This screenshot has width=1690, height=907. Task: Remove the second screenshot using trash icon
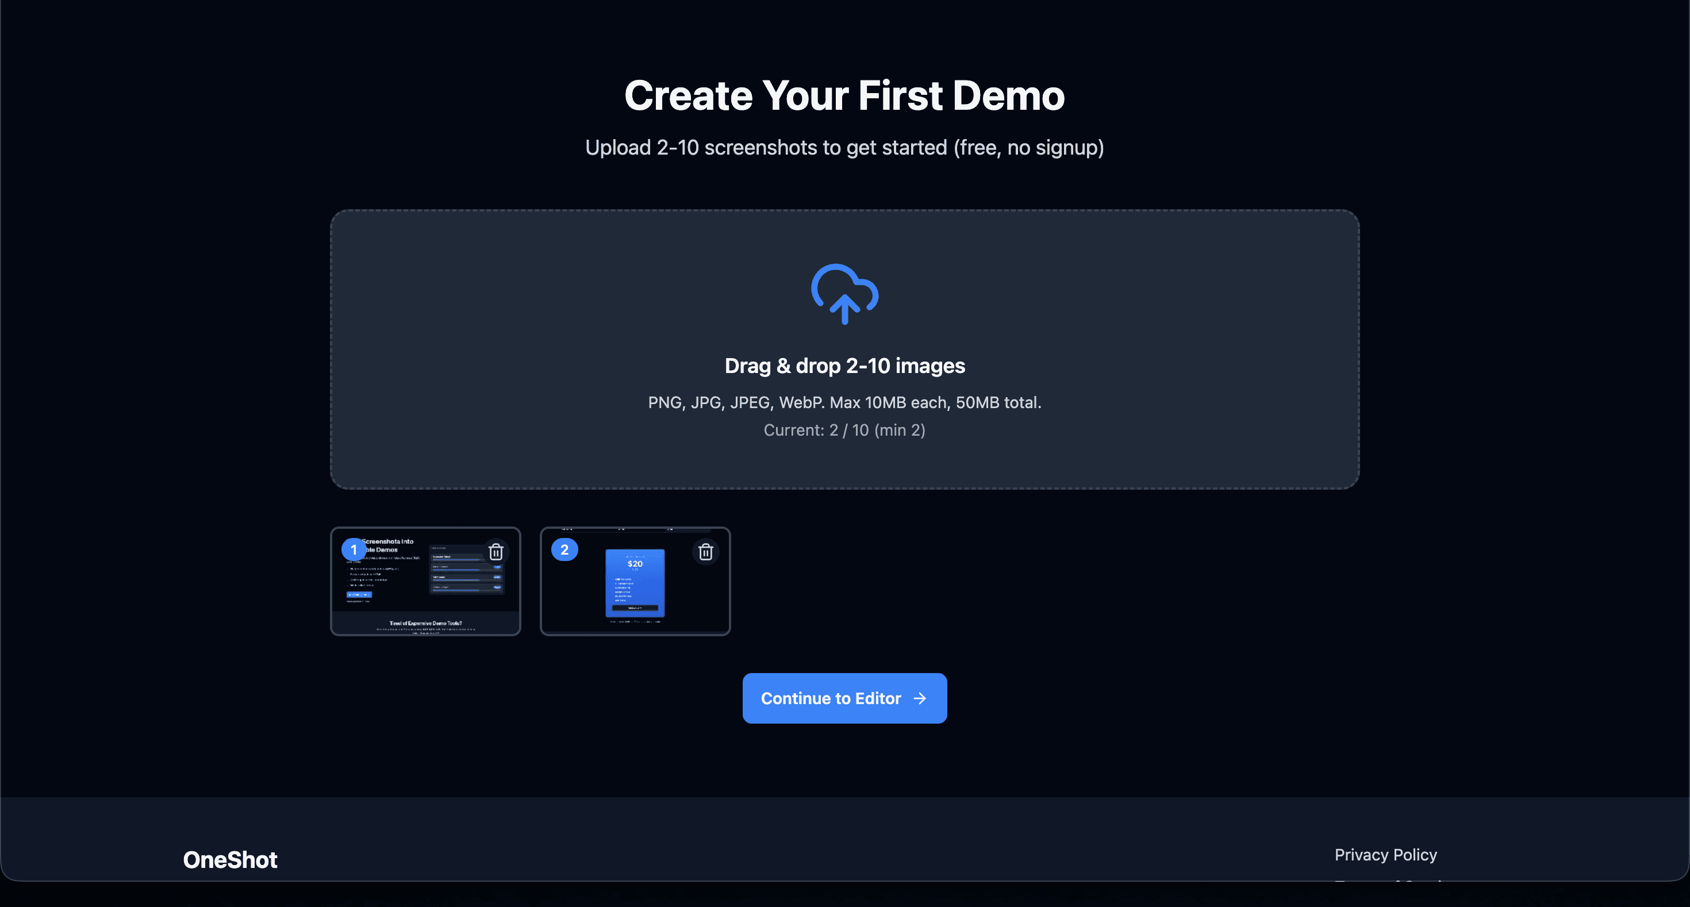705,552
